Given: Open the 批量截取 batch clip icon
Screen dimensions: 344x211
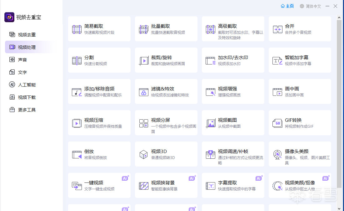Looking at the screenshot, I should 144,29.
